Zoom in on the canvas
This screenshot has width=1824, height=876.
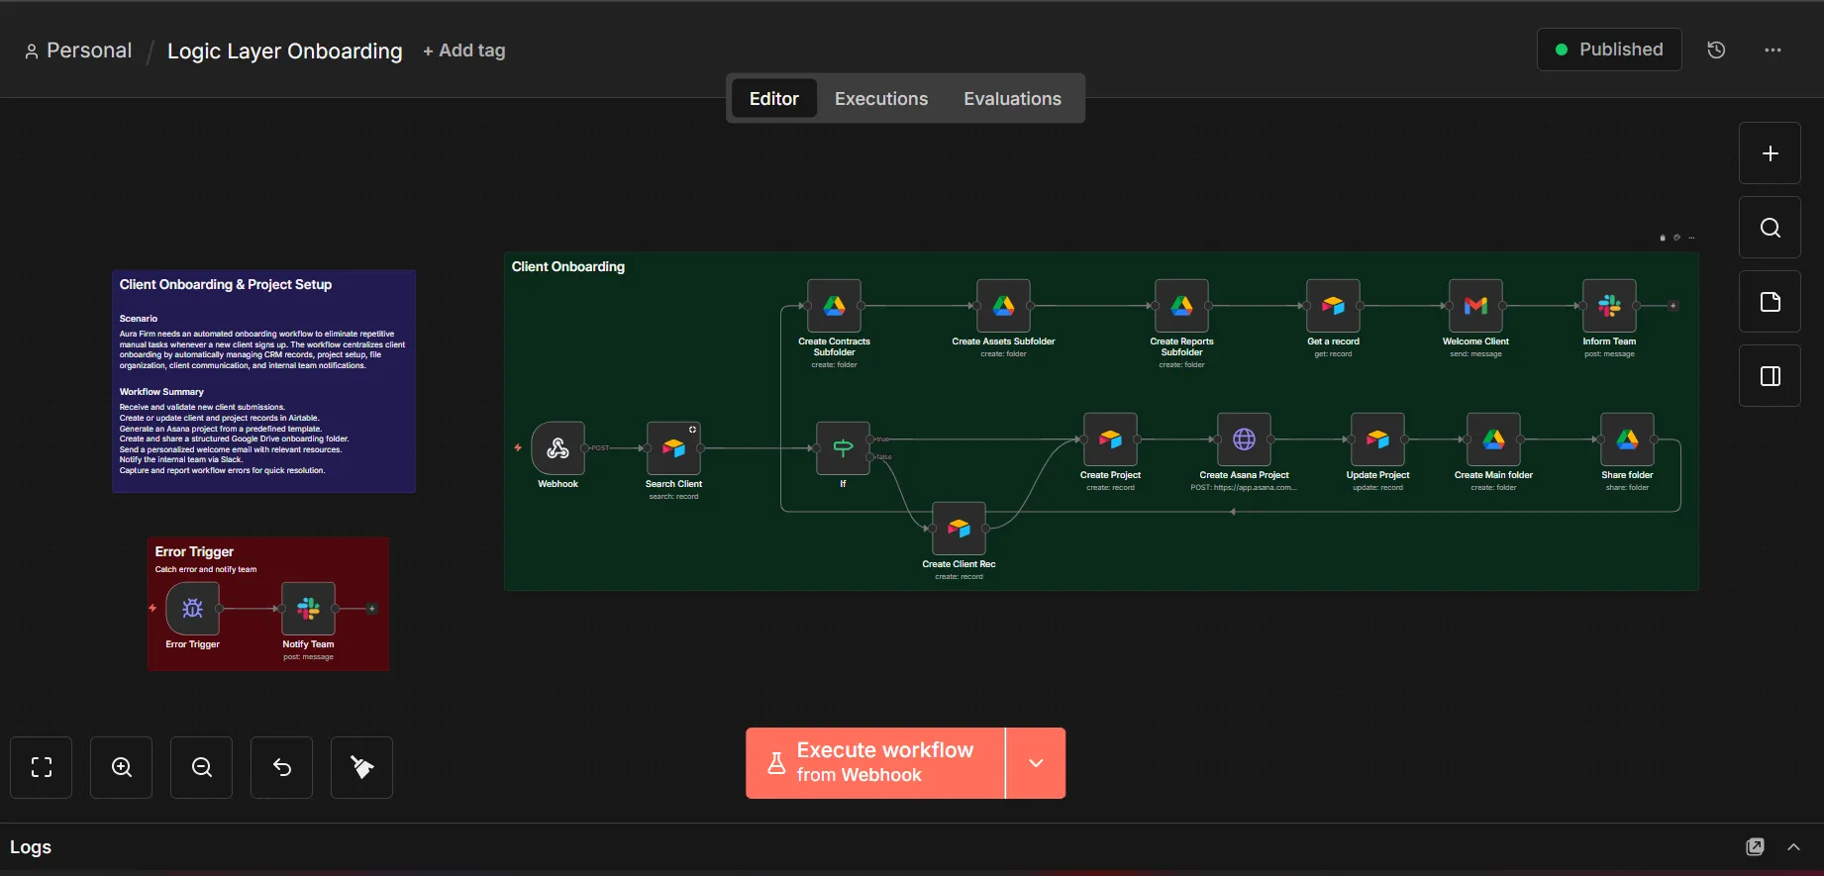tap(122, 767)
